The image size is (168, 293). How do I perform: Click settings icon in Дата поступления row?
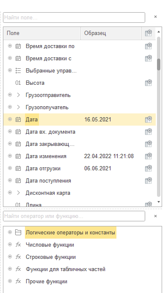tap(148, 180)
